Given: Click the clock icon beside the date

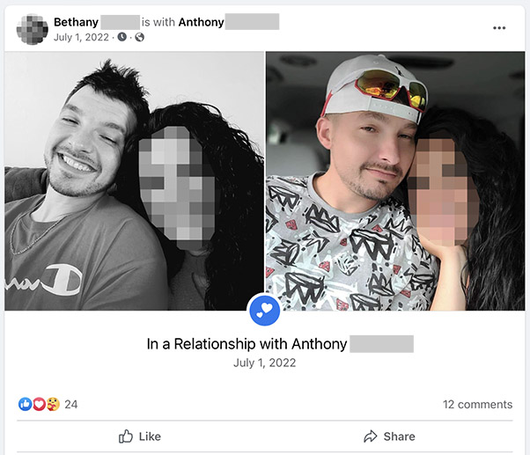Looking at the screenshot, I should tap(121, 37).
